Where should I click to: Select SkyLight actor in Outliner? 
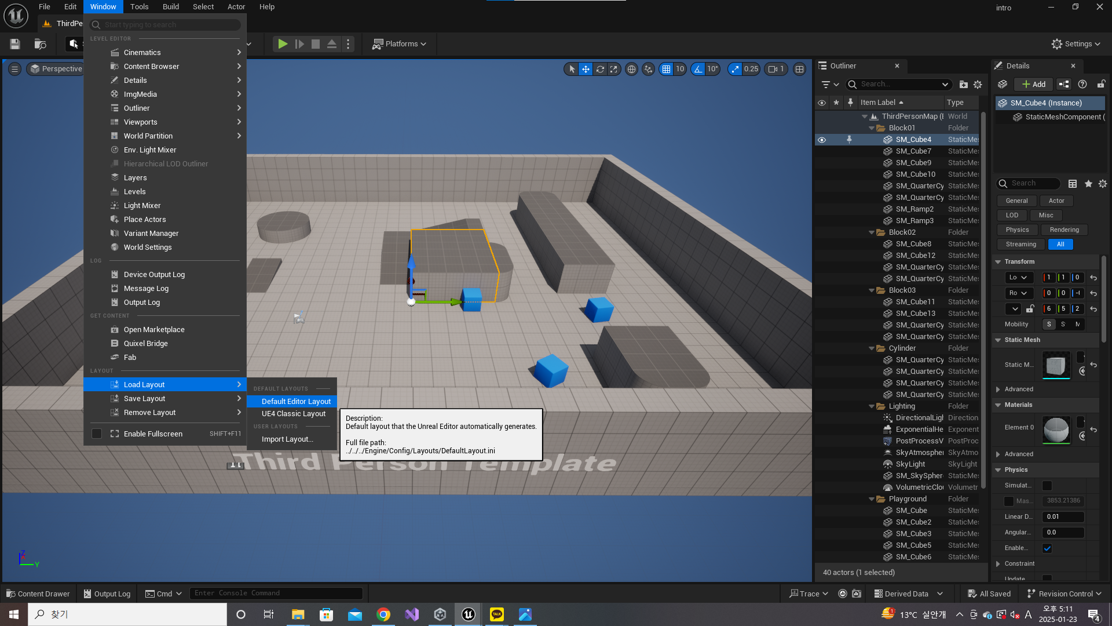[x=910, y=464]
